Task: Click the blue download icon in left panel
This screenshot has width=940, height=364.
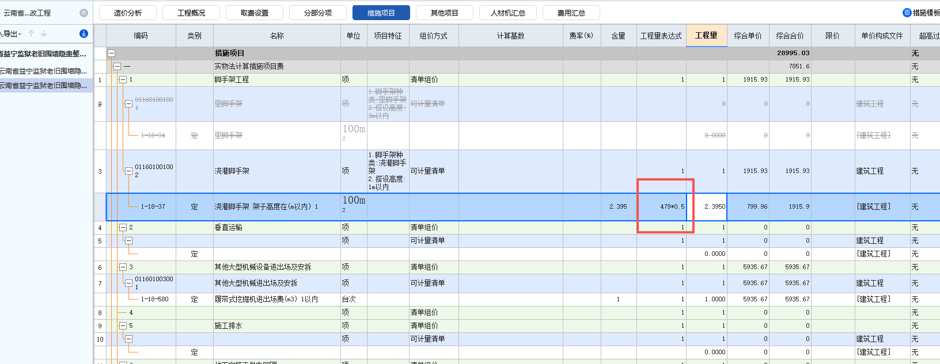Action: click(84, 34)
